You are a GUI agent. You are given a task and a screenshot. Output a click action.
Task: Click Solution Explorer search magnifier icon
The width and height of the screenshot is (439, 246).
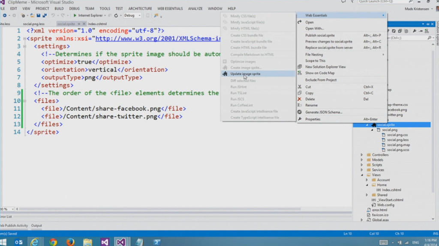[x=430, y=38]
